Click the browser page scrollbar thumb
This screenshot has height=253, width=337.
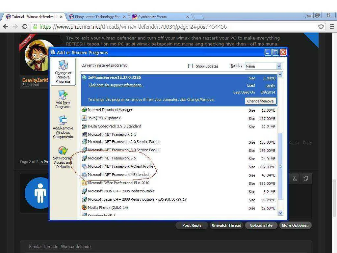(x=335, y=198)
